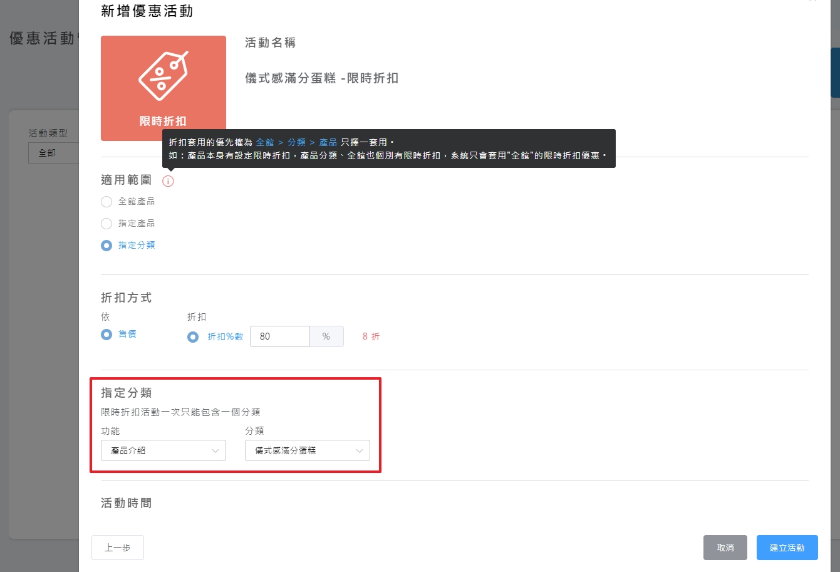Open the 分類 dropdown showing 儀式感滿分蛋糕
The height and width of the screenshot is (572, 840).
[x=307, y=450]
